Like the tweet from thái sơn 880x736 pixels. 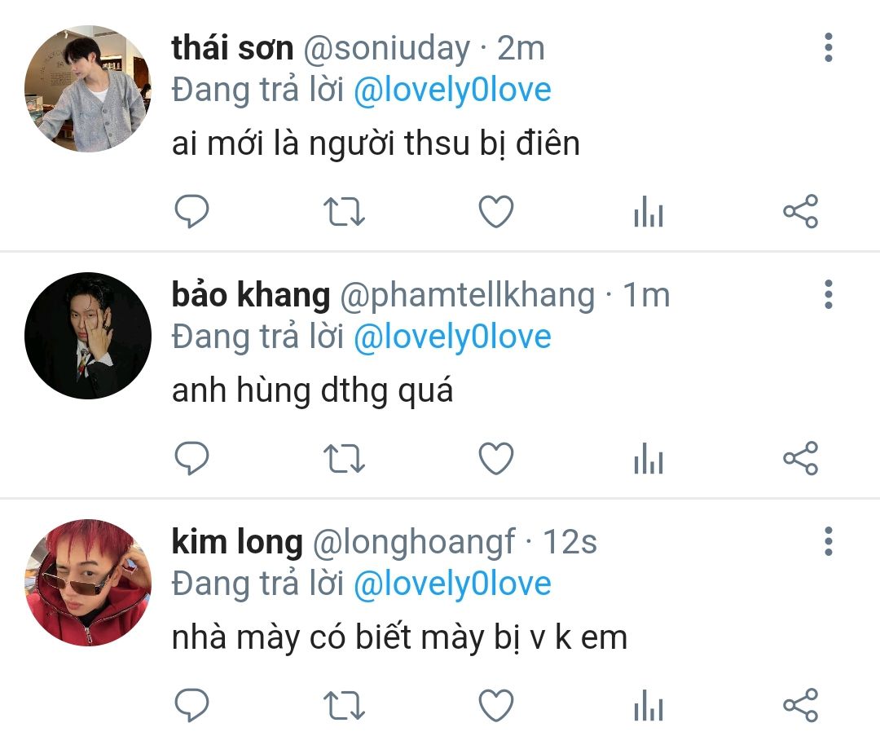click(x=495, y=212)
